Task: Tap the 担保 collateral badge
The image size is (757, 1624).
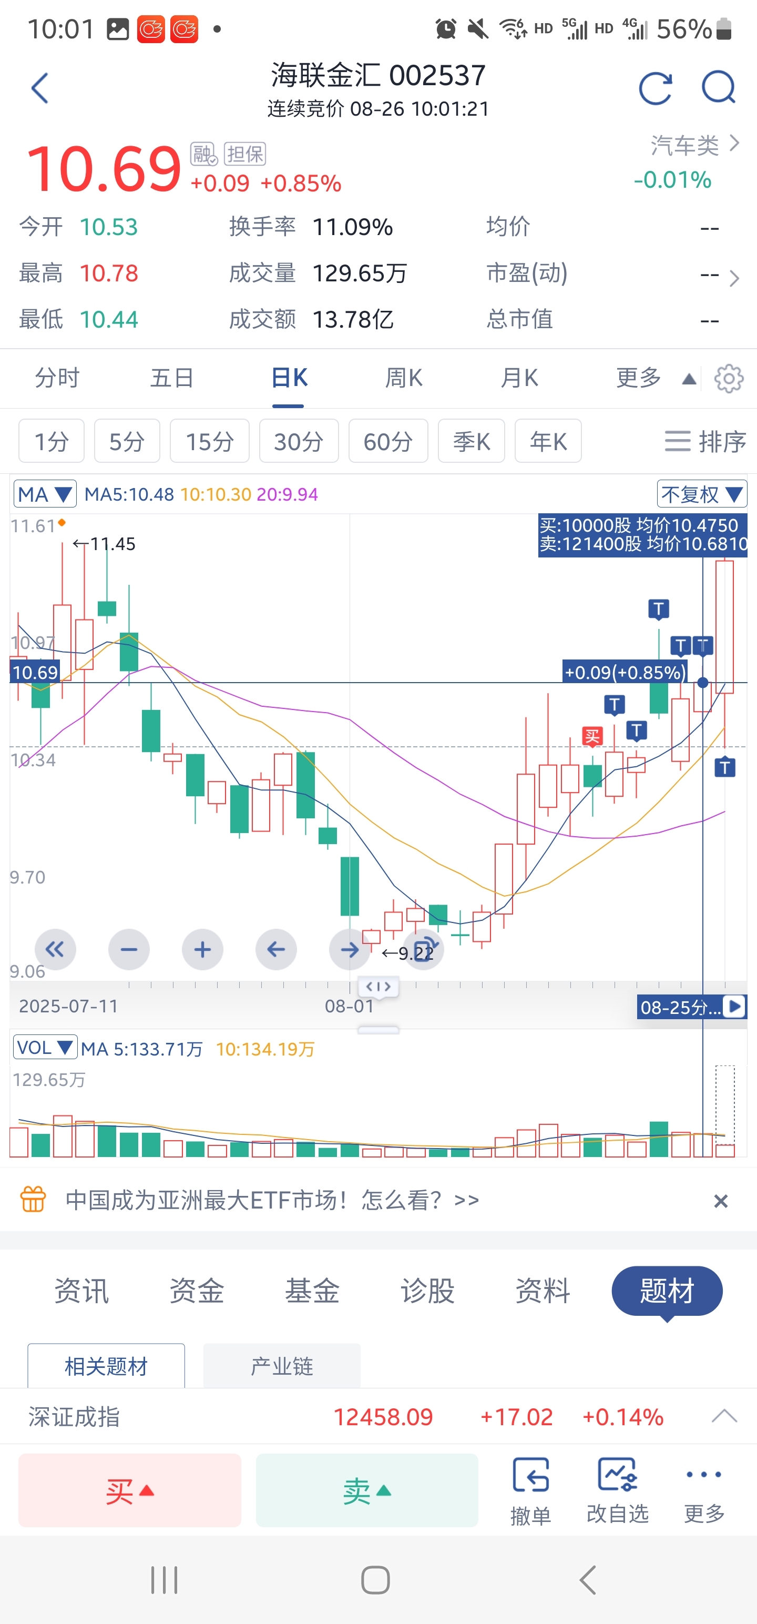Action: pos(245,154)
